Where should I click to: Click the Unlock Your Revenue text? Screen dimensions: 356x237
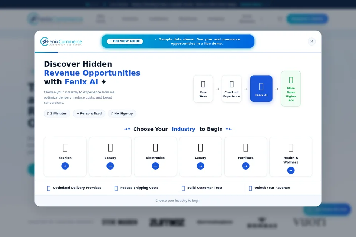coord(272,188)
